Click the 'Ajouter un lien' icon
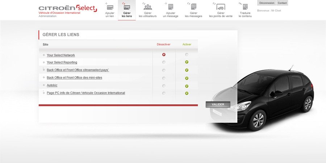Viewport: 326px width, 163px height. (110, 7)
